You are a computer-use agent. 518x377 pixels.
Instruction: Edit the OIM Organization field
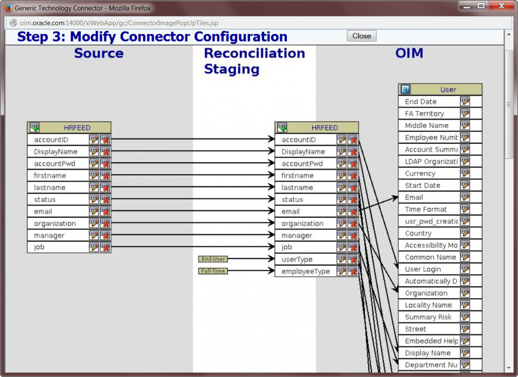(465, 293)
